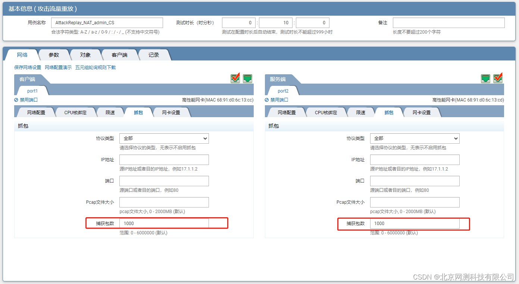Click the 客户端 panel header label
The width and height of the screenshot is (519, 284).
coord(27,79)
